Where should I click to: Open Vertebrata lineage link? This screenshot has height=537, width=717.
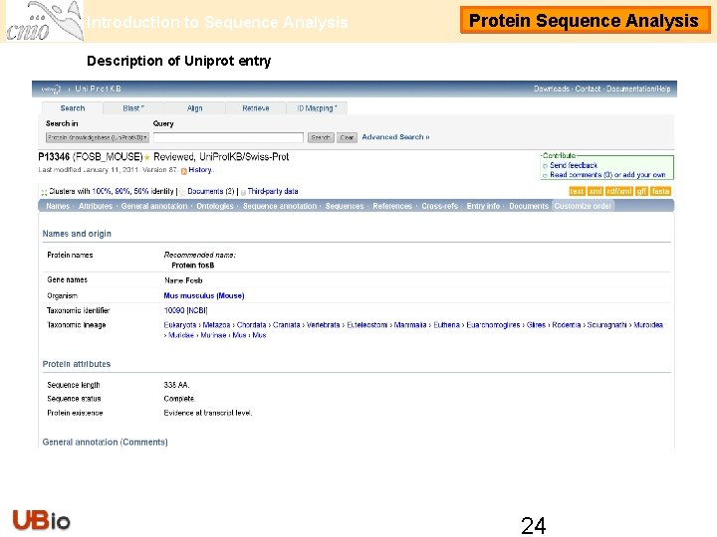(x=323, y=325)
